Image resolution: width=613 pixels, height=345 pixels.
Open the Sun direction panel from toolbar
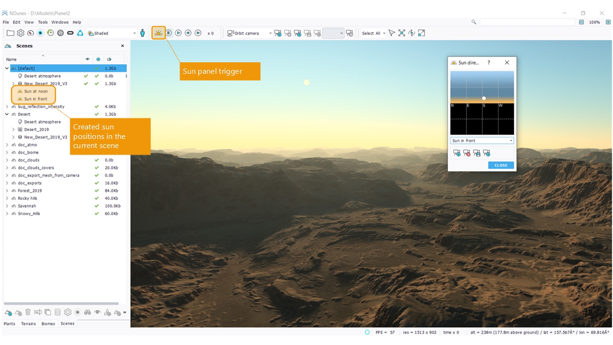pos(159,33)
